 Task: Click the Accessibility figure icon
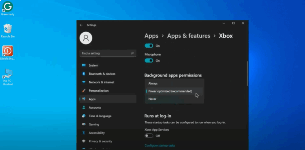(84, 133)
